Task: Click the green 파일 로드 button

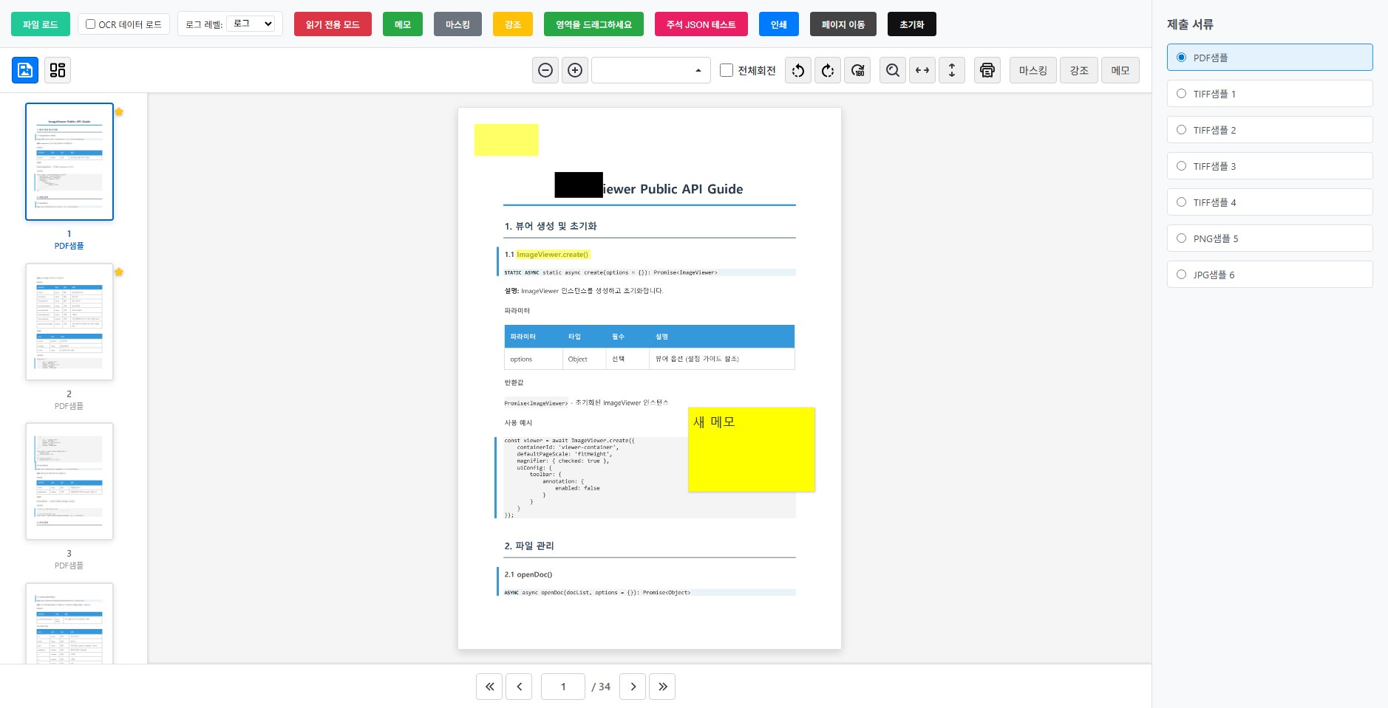Action: coord(41,24)
